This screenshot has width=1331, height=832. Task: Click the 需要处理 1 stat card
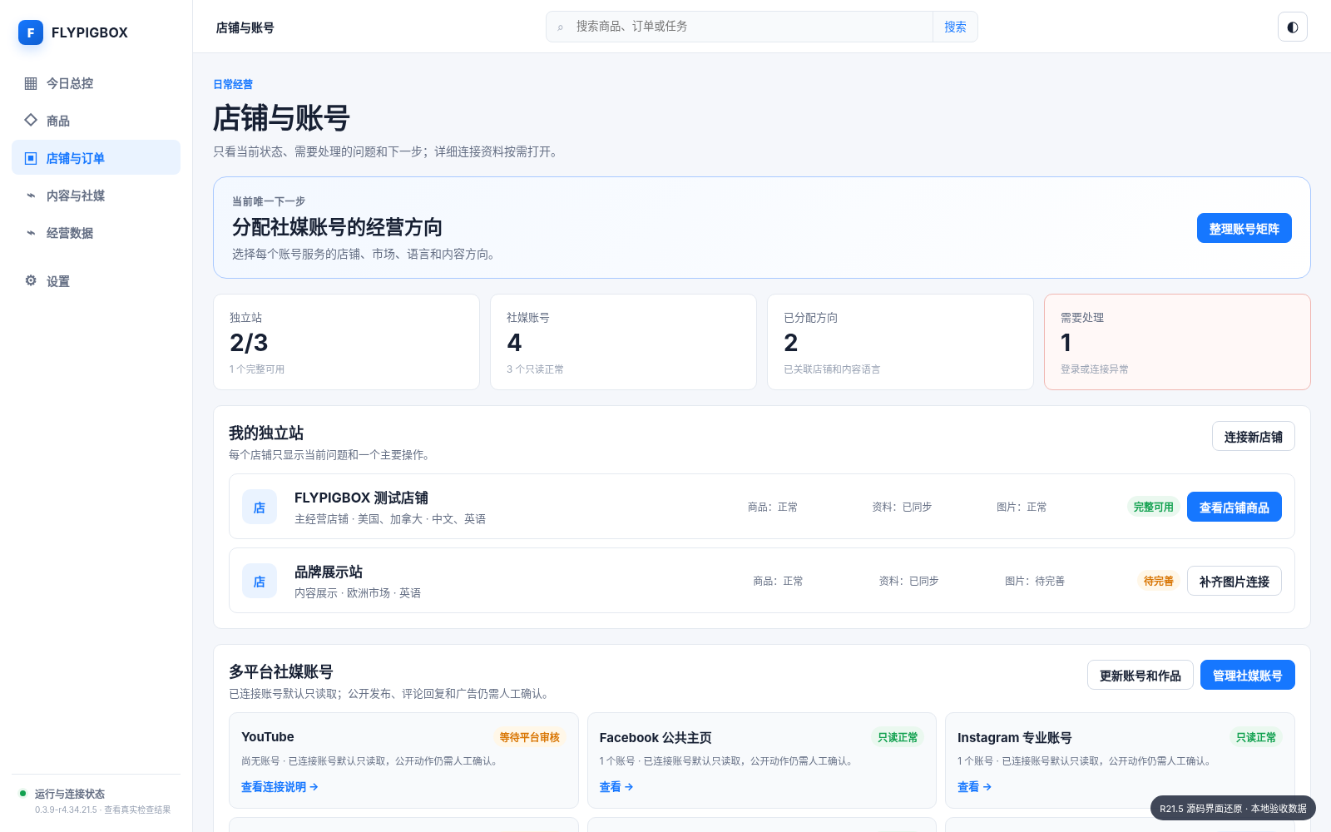coord(1177,342)
